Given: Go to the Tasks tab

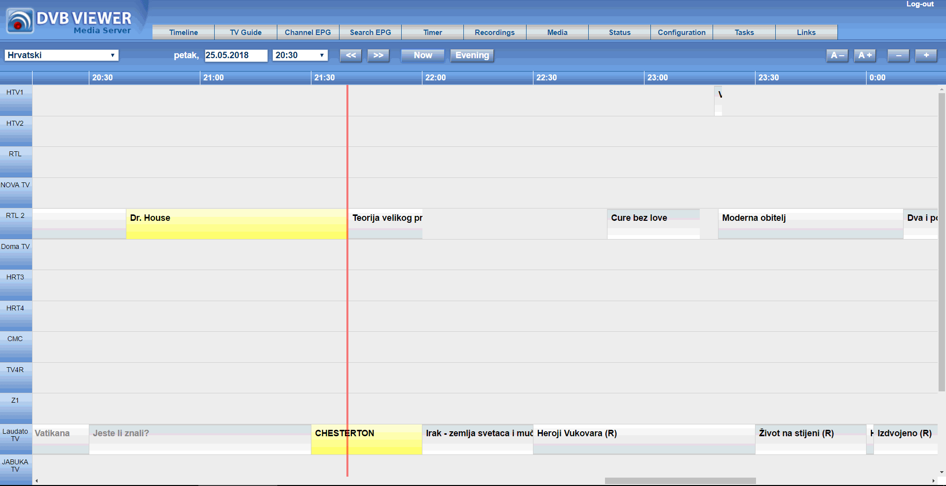Looking at the screenshot, I should [744, 33].
